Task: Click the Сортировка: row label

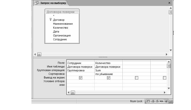Action: (x=57, y=74)
